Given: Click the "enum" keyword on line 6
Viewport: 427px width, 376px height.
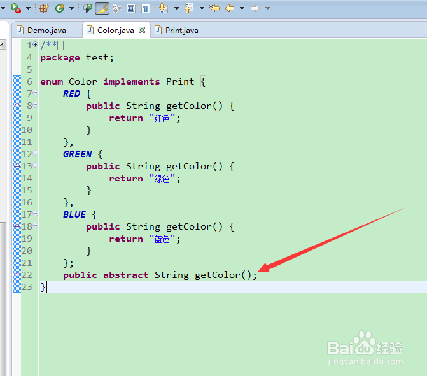Looking at the screenshot, I should tap(52, 81).
